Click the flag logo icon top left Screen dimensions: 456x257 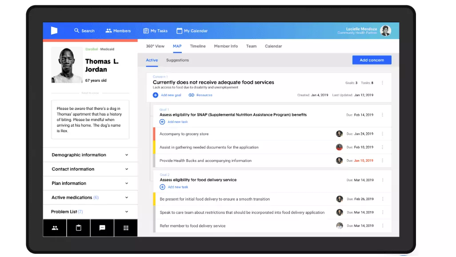pyautogui.click(x=54, y=31)
